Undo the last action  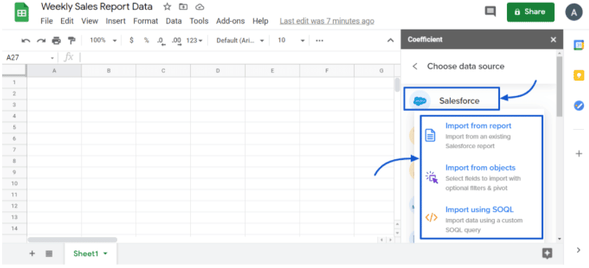[25, 41]
